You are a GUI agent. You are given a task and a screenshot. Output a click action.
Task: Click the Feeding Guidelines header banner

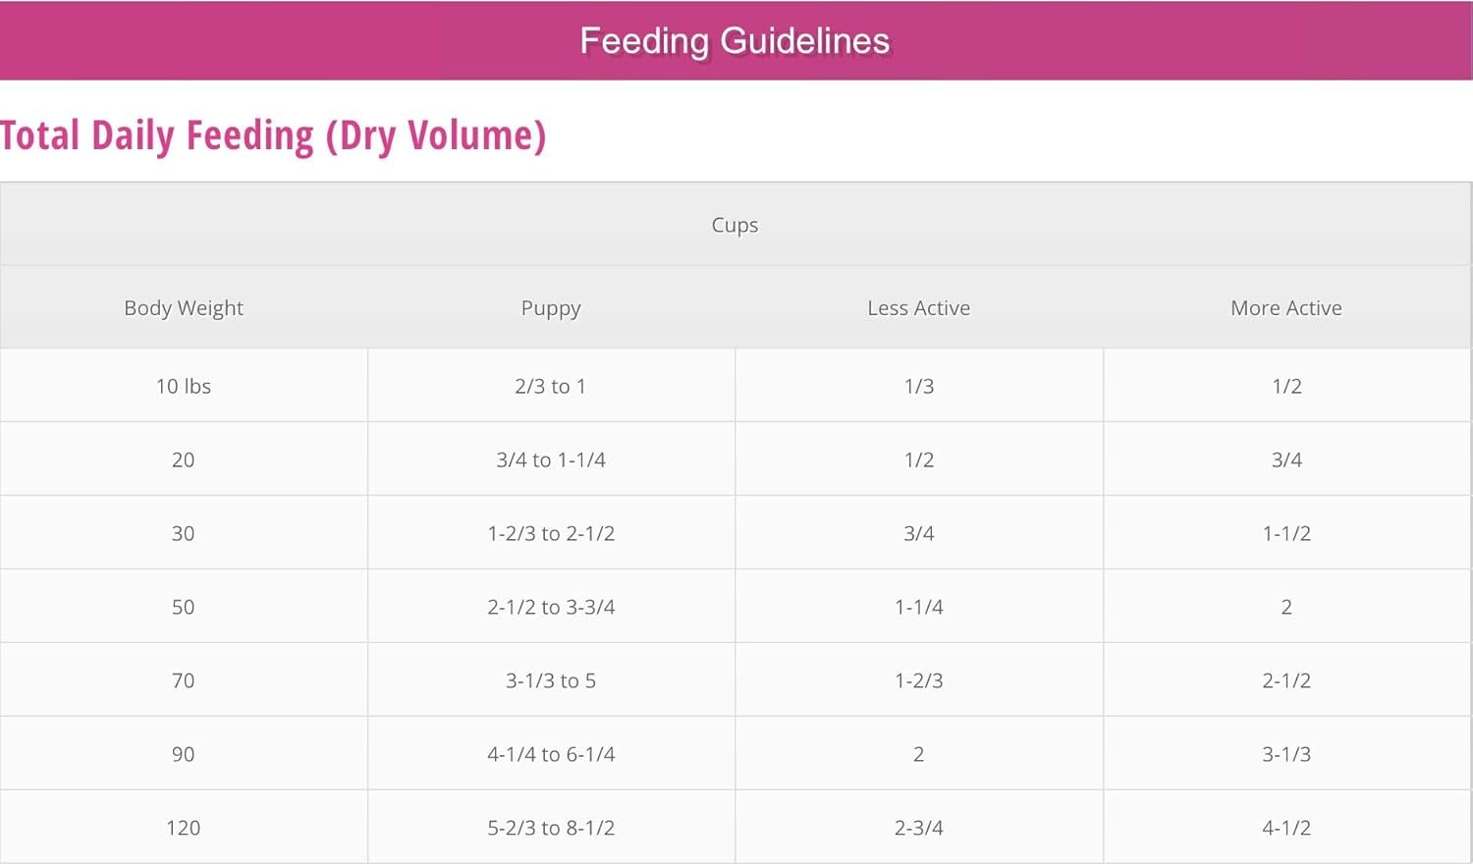pyautogui.click(x=736, y=40)
